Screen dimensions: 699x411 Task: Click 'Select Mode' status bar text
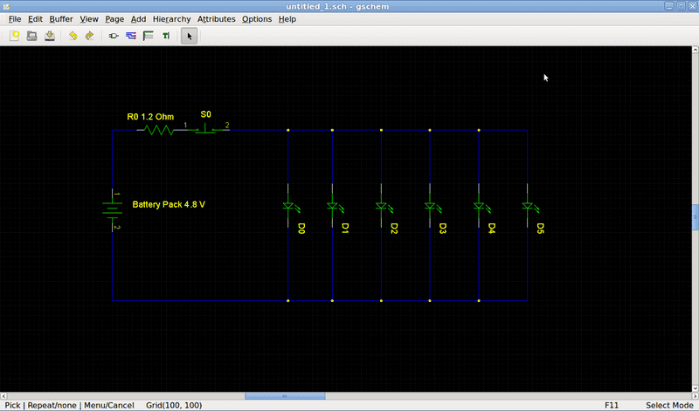(x=669, y=405)
